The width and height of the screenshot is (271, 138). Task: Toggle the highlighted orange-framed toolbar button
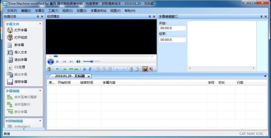[x=145, y=69]
